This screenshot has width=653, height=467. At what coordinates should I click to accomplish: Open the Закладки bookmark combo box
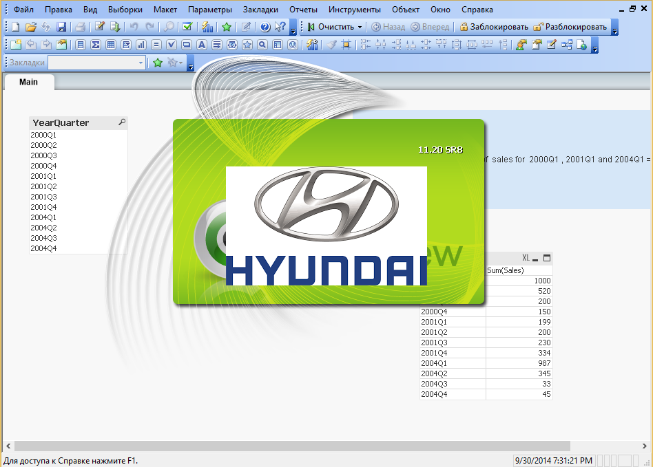97,63
